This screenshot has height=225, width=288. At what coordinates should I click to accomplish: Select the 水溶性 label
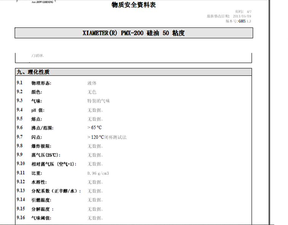39,182
